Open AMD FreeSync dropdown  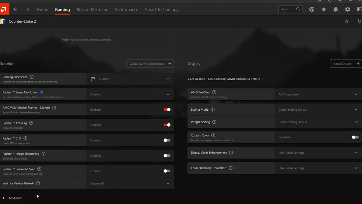pos(318,94)
